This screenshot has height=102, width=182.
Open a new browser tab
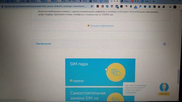pyautogui.click(x=154, y=1)
